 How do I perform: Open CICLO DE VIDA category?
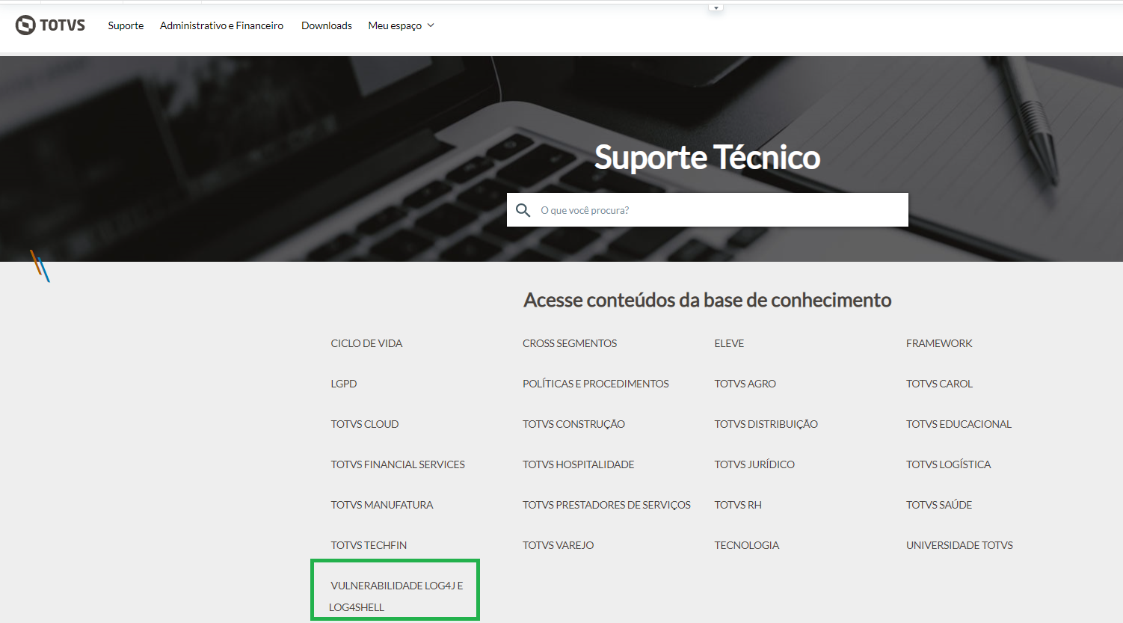pos(366,343)
